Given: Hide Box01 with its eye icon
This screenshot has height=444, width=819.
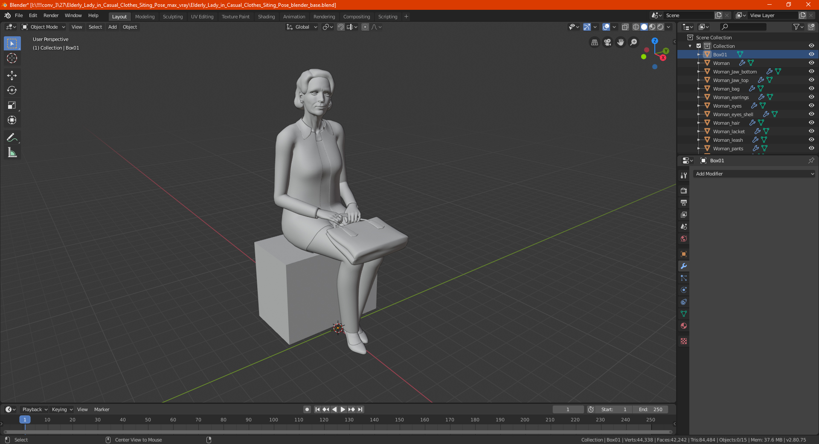Looking at the screenshot, I should click(x=811, y=54).
